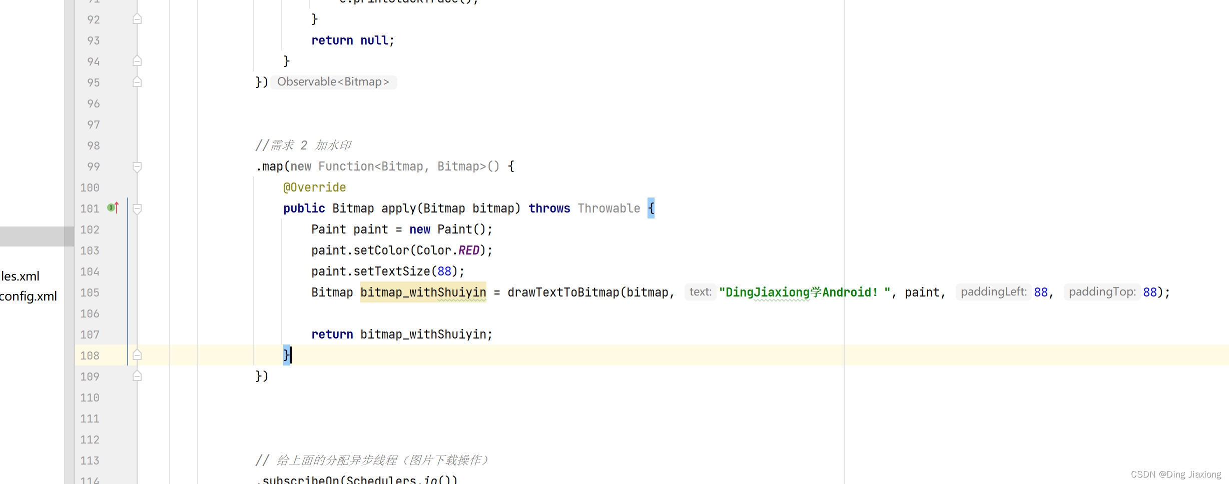Click fold end marker on line 95
This screenshot has height=484, width=1229.
[x=137, y=82]
